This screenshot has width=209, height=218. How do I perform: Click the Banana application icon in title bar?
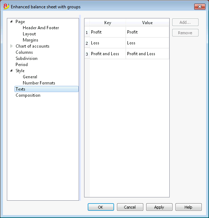tap(6, 6)
